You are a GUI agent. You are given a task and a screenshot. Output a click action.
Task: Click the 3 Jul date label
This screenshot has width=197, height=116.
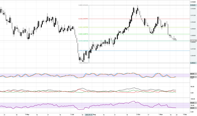[72, 114]
